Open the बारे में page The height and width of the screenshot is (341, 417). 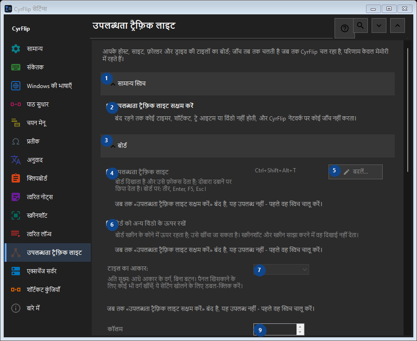point(48,308)
